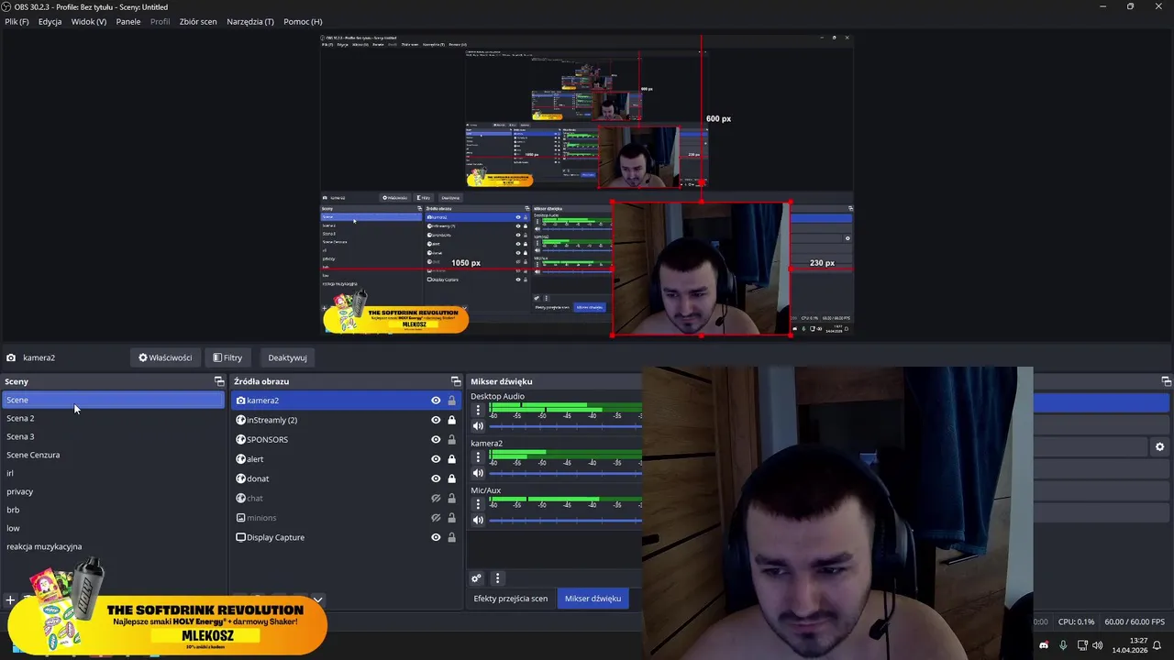The height and width of the screenshot is (660, 1174).
Task: Switch to Mikser dźwięku tab
Action: 593,599
